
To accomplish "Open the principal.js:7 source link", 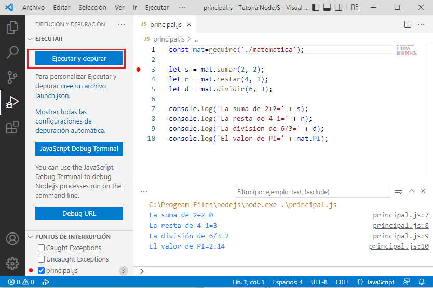I will click(x=401, y=215).
